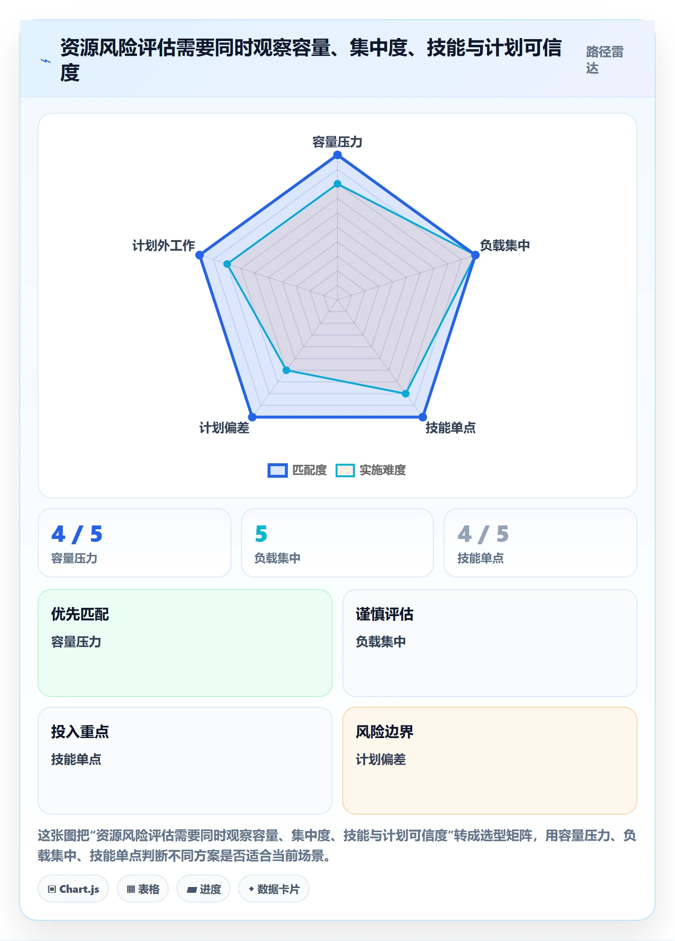Image resolution: width=675 pixels, height=941 pixels.
Task: Toggle 匹配度 legend color box
Action: point(278,470)
